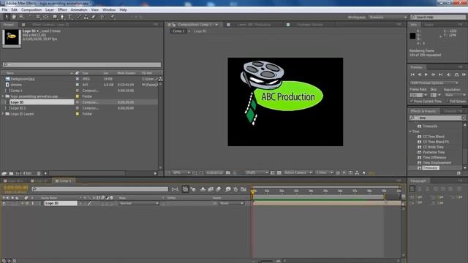Image resolution: width=468 pixels, height=263 pixels.
Task: Click the current time indicator in timeline
Action: [x=253, y=191]
